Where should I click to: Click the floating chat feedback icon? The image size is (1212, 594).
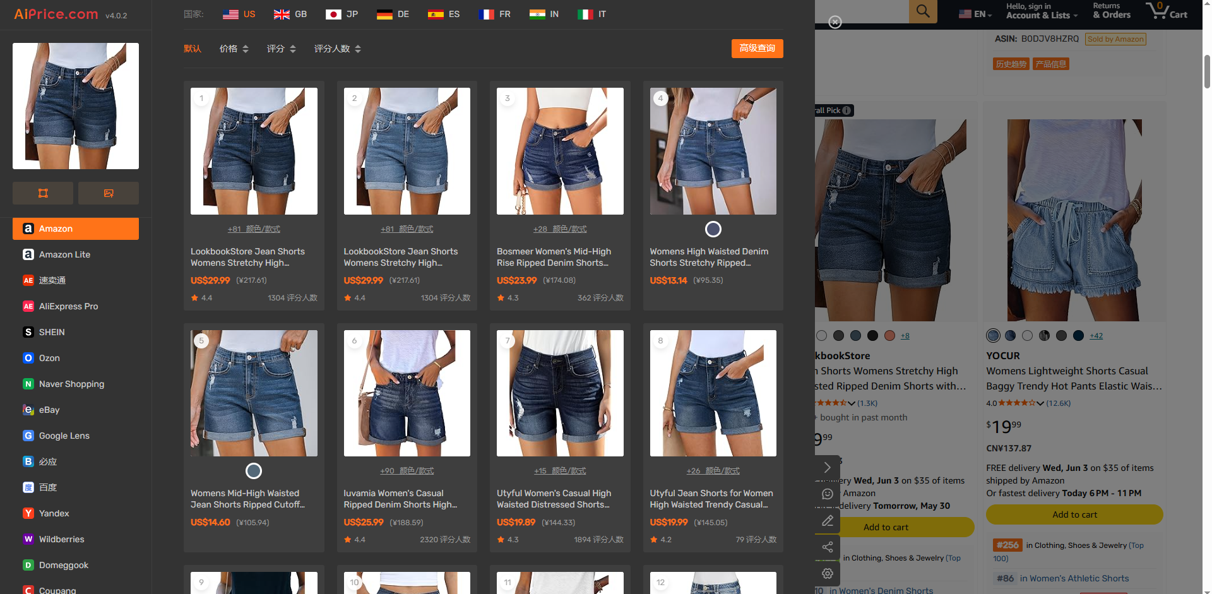click(828, 494)
